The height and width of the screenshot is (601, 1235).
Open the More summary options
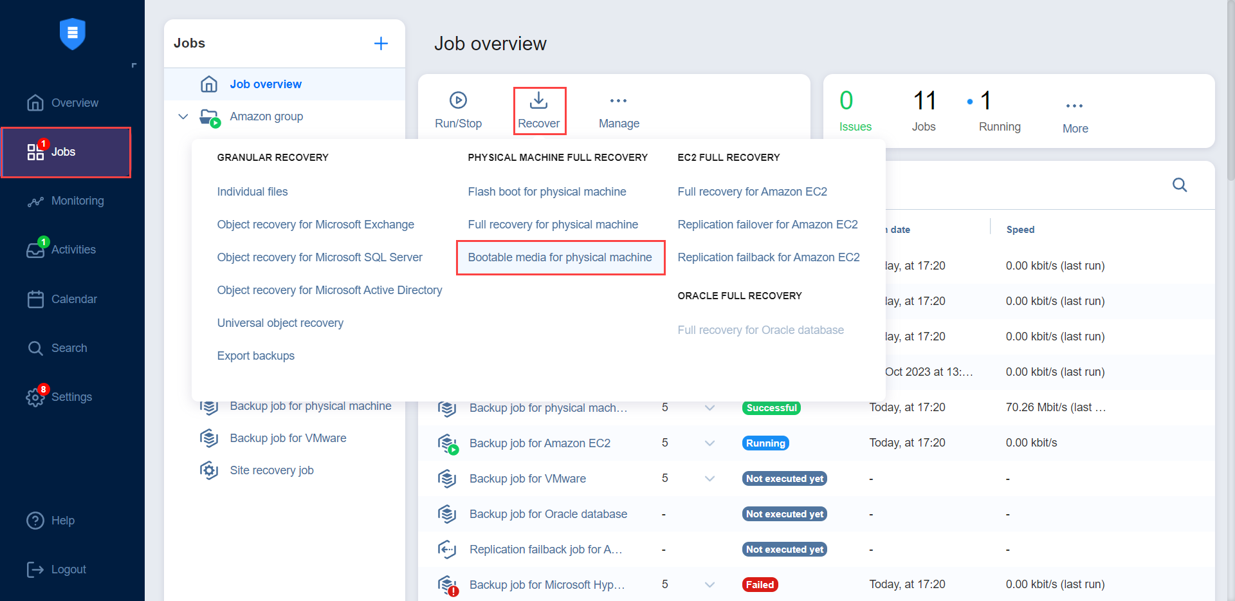click(1075, 116)
